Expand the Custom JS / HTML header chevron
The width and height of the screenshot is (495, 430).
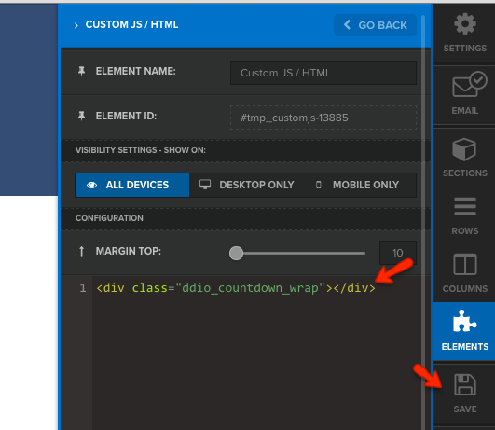coord(76,25)
